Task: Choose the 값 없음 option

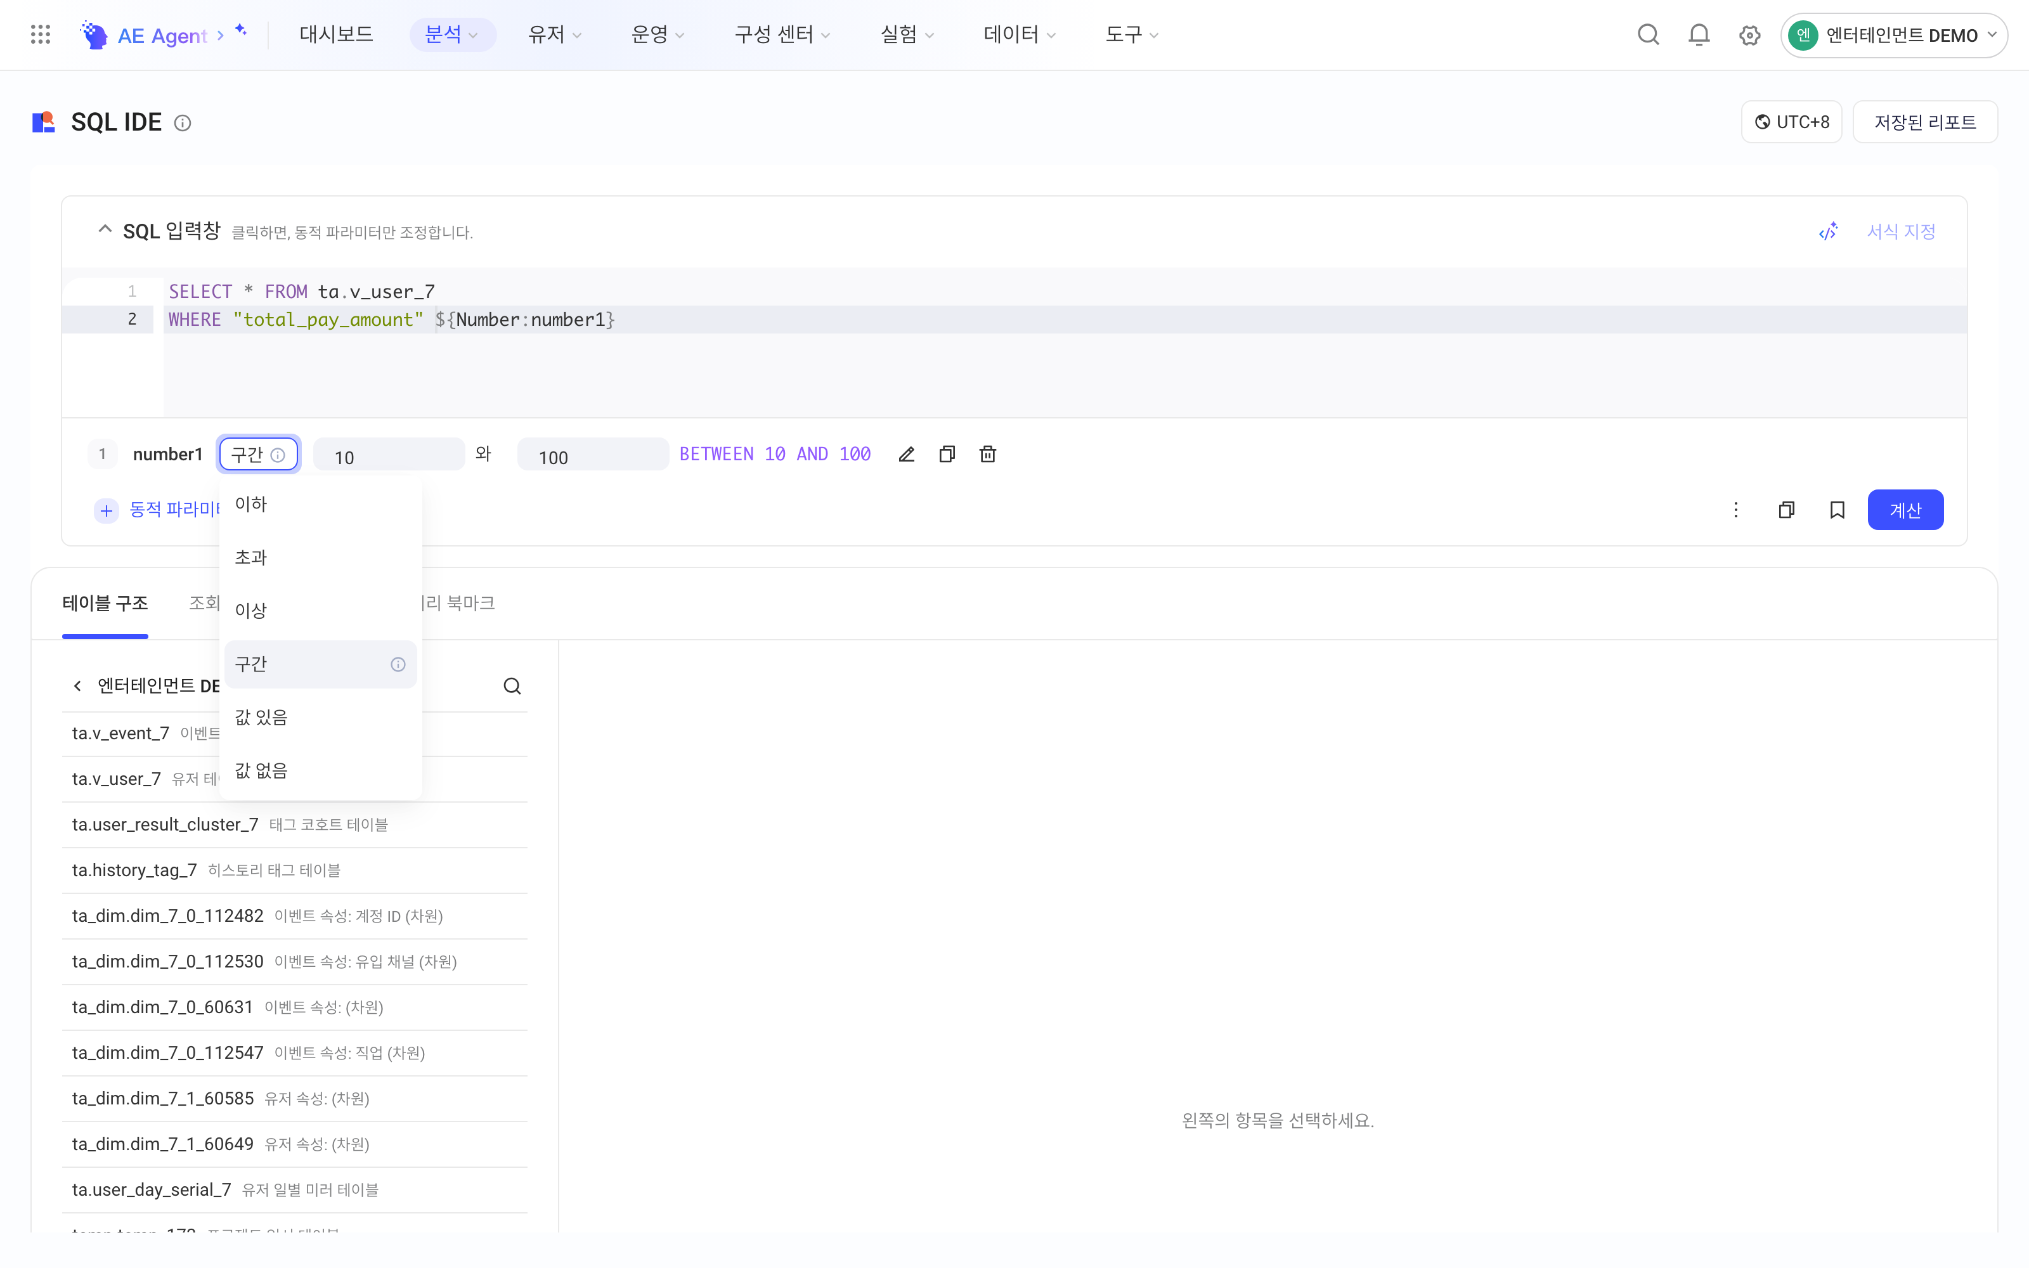Action: [x=320, y=771]
